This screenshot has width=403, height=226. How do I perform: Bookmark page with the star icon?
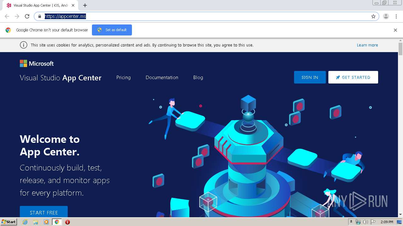point(373,16)
